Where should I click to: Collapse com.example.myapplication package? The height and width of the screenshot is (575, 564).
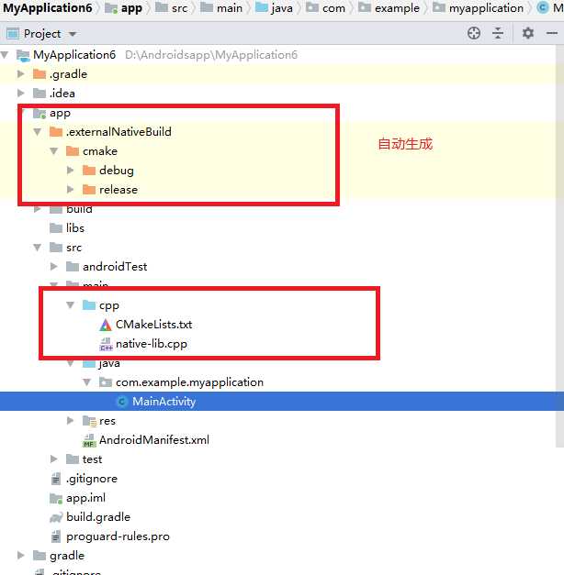pyautogui.click(x=87, y=382)
